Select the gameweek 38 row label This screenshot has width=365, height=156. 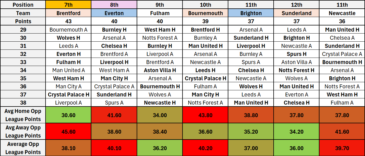pyautogui.click(x=23, y=103)
